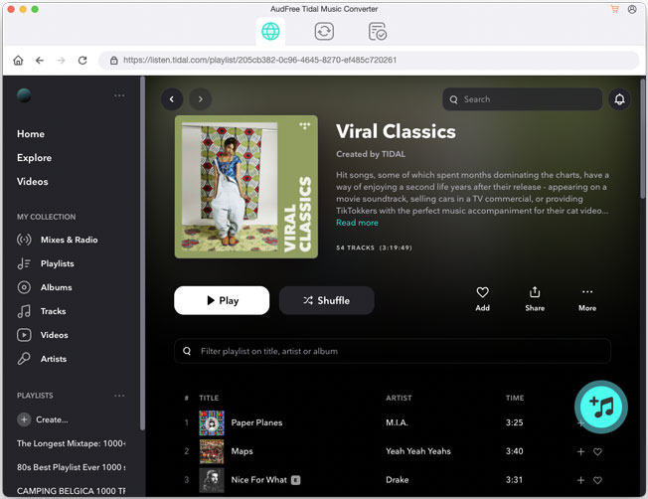
Task: Click the Tidal Search field
Action: 522,99
